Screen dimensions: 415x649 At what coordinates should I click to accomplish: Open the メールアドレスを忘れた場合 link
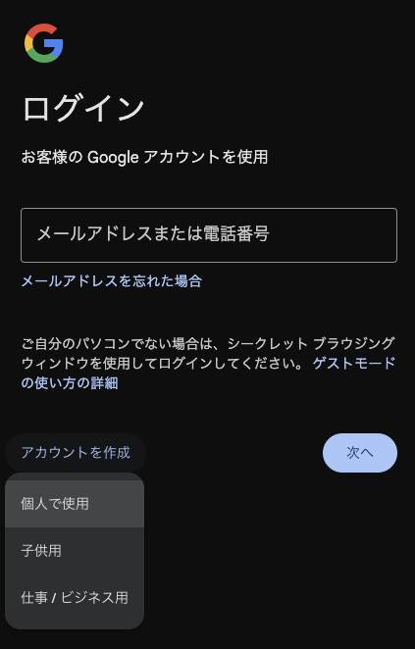point(112,281)
